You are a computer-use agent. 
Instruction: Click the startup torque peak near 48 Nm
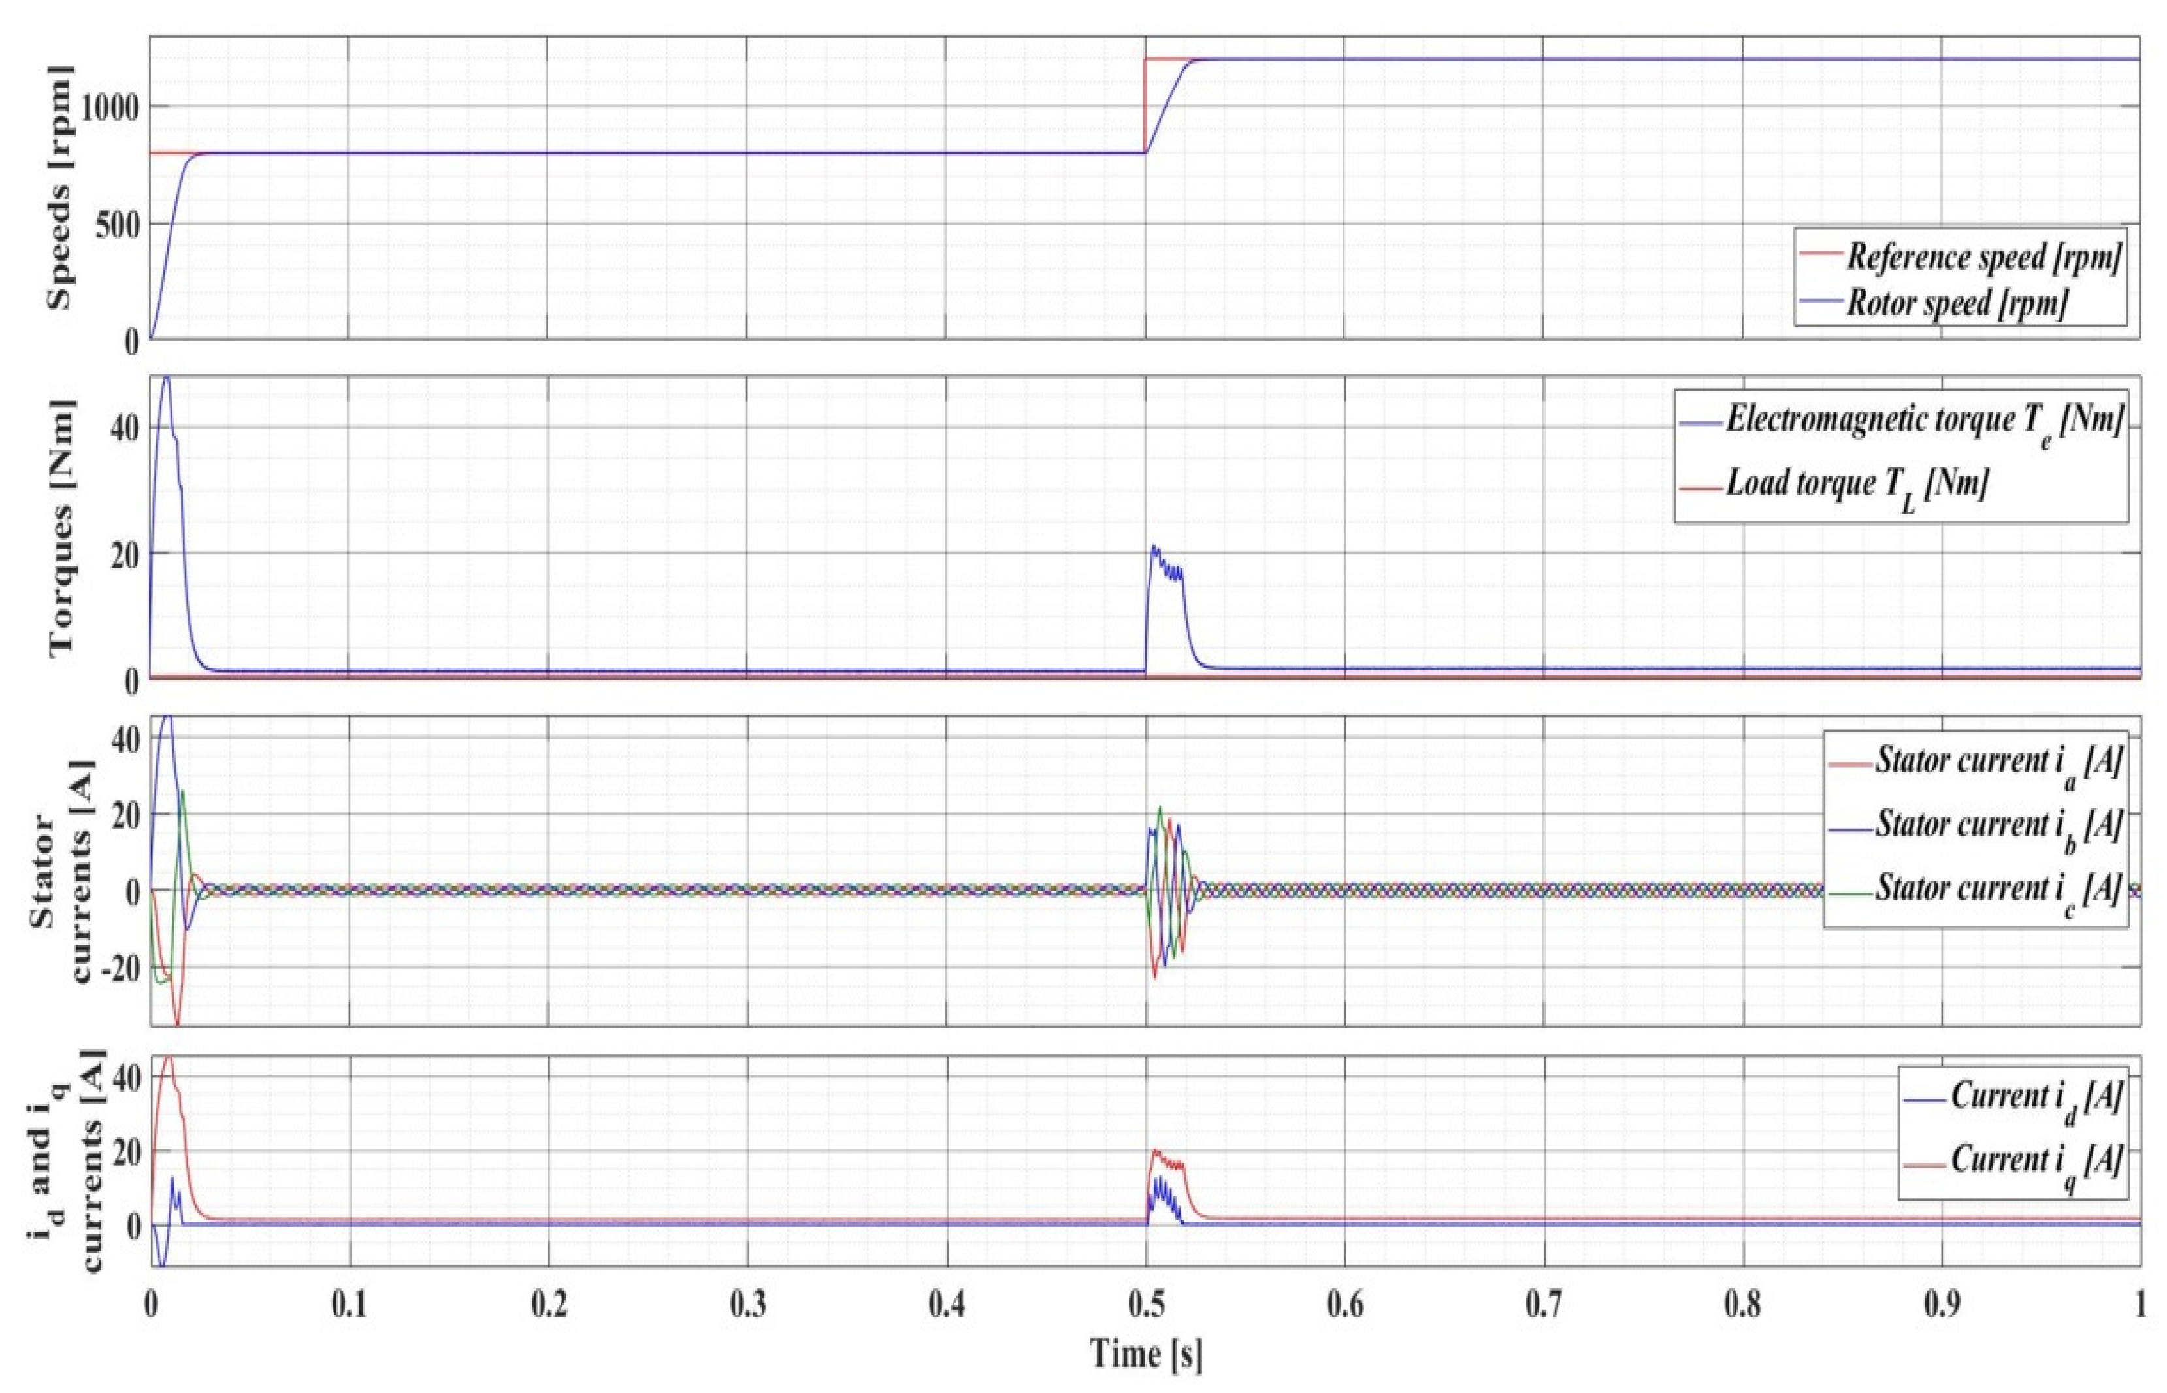coord(167,378)
